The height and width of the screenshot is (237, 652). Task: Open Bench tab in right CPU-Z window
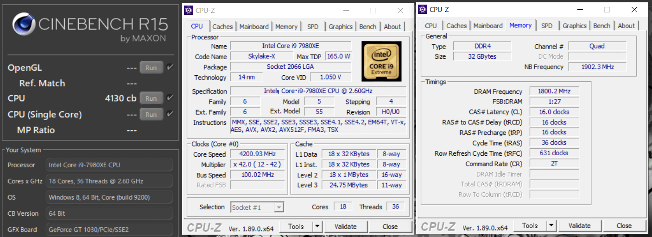coord(602,26)
